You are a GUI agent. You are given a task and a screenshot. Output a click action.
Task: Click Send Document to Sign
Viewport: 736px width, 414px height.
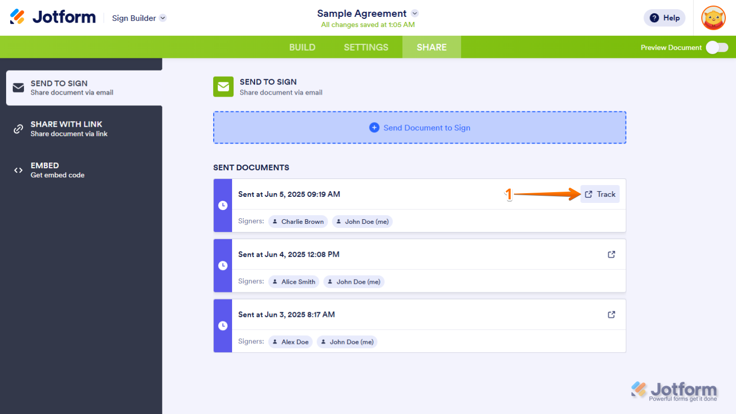(419, 127)
